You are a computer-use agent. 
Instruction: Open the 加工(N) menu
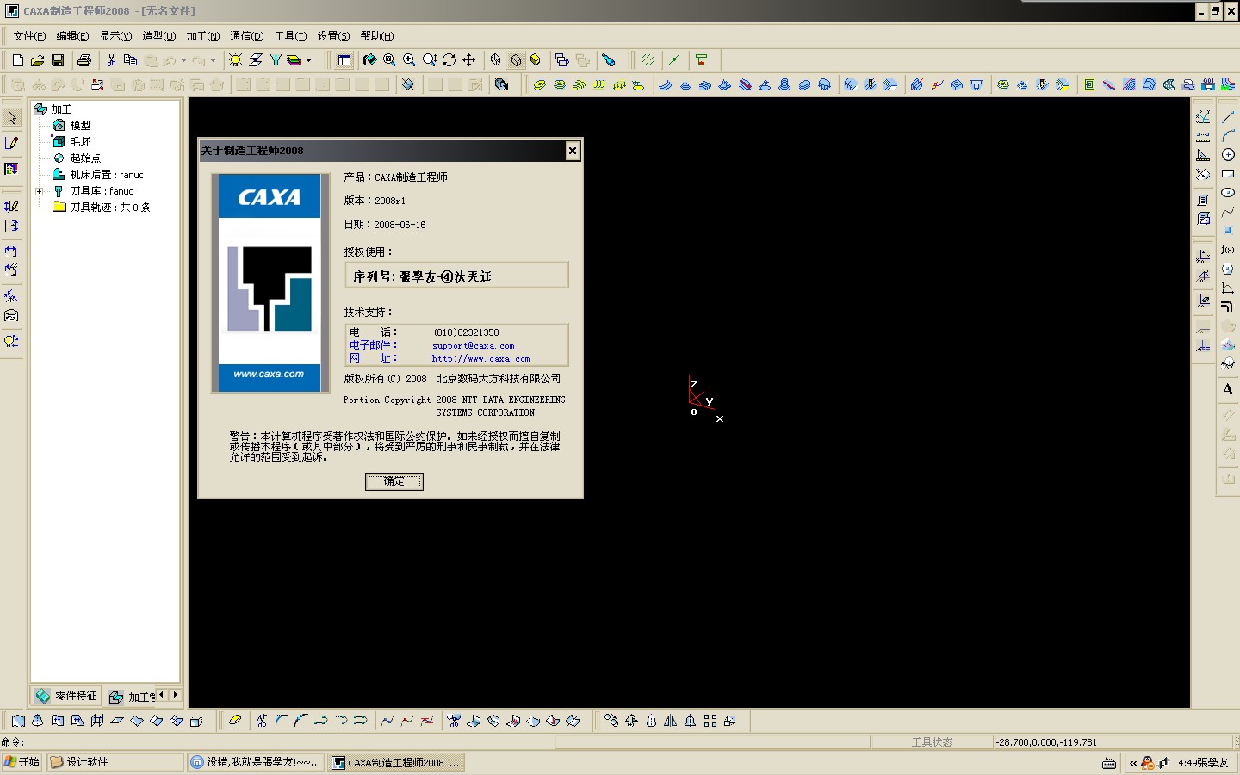(202, 36)
